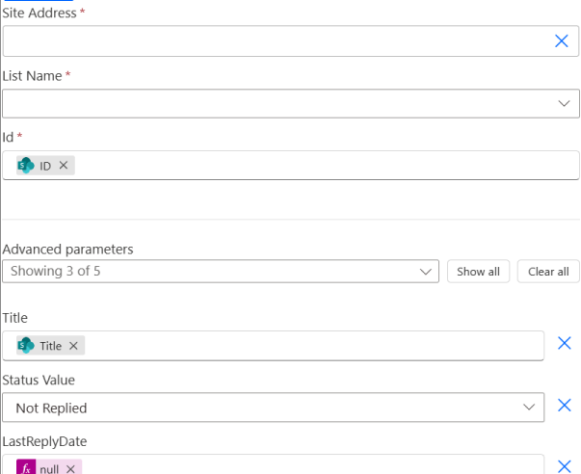This screenshot has height=474, width=581.
Task: Click inside the LastReplyDate input field
Action: pos(311,465)
